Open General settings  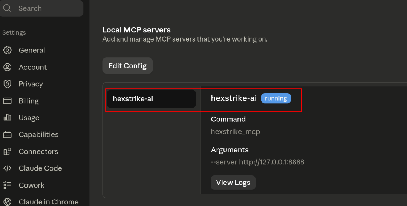(32, 50)
